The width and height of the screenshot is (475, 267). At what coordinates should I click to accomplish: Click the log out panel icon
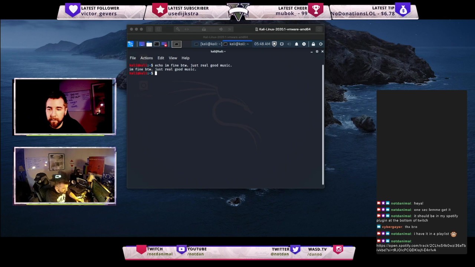321,44
